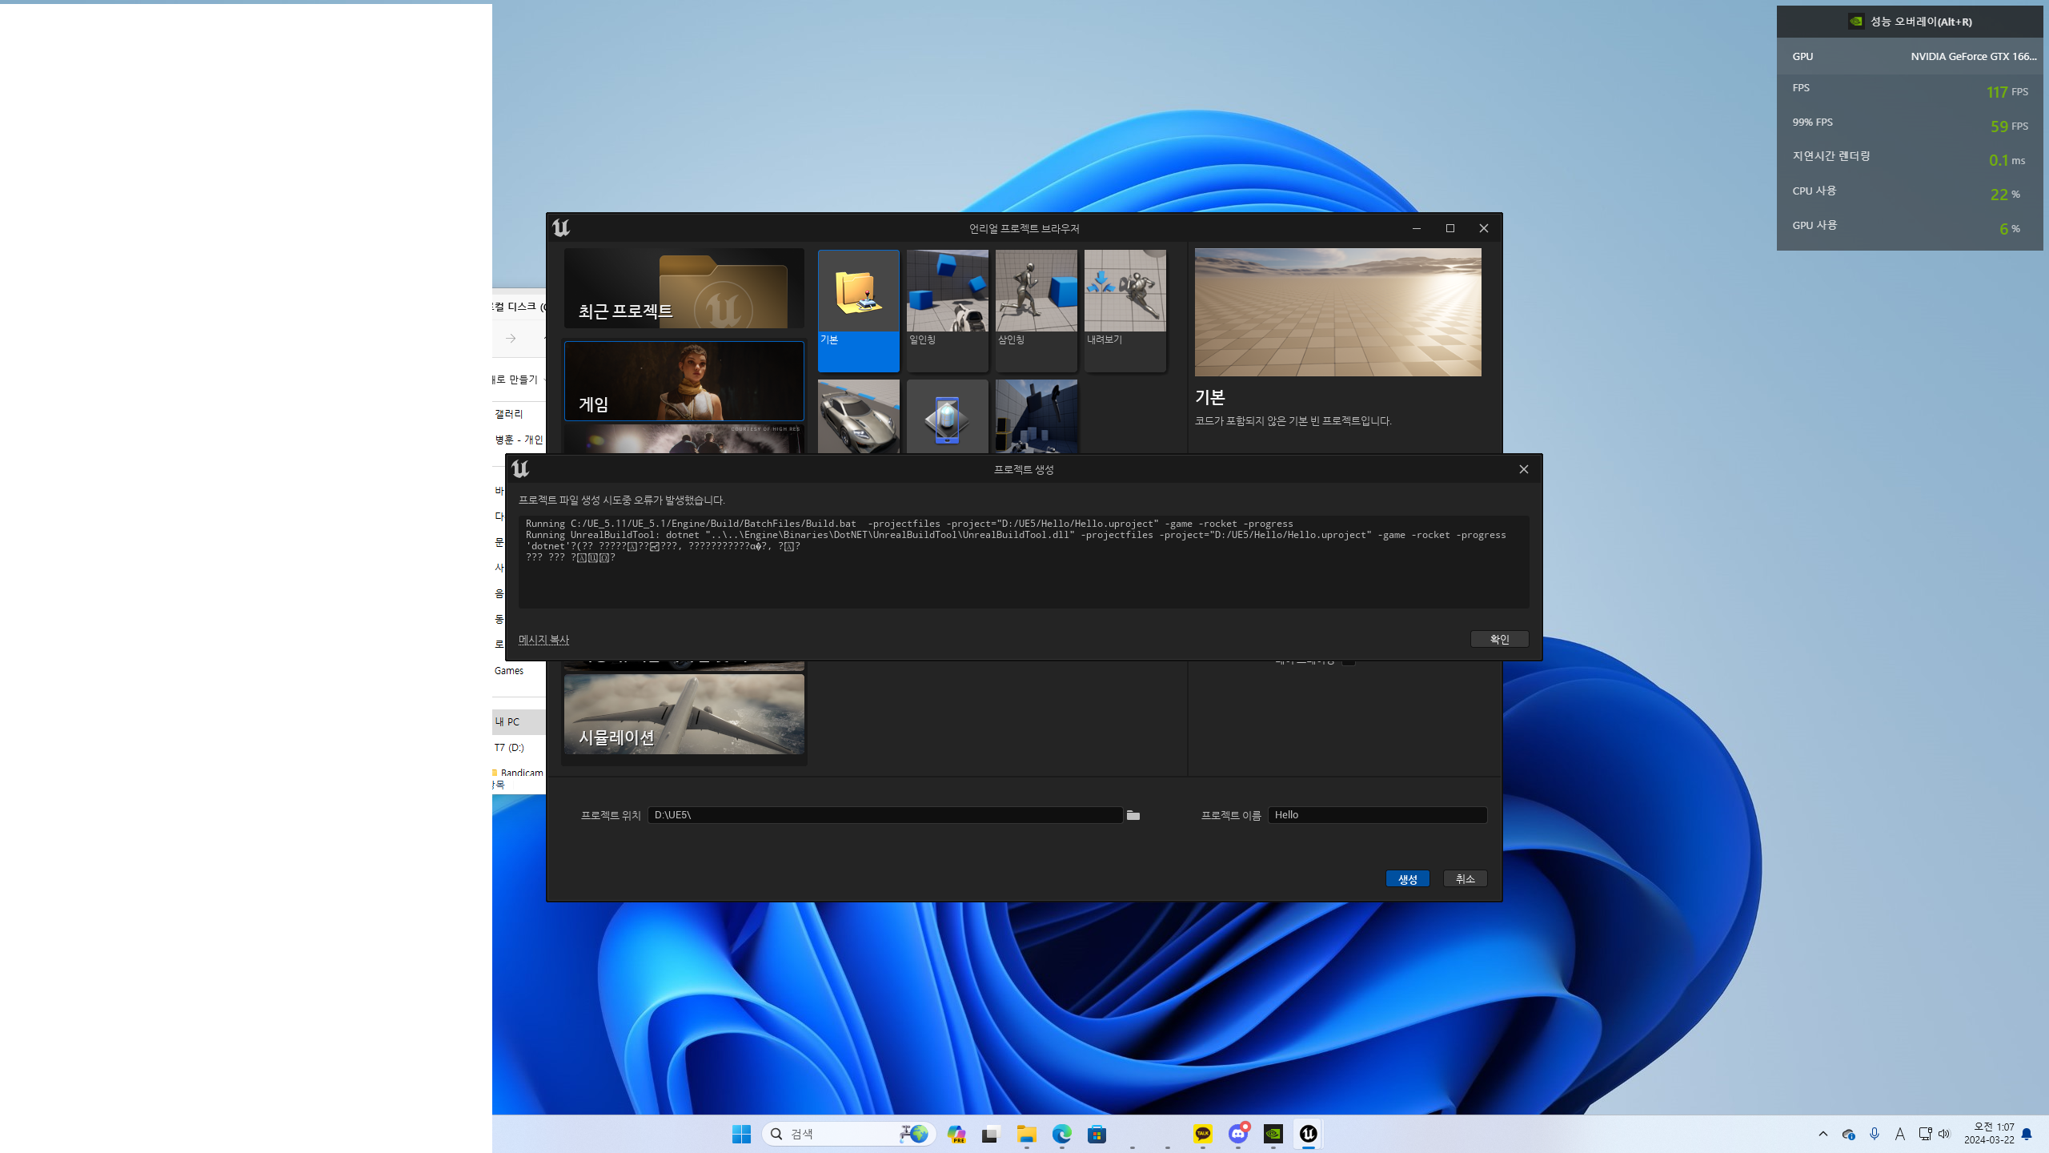Click the microphone tray icon
Viewport: 2049px width, 1153px height.
[x=1874, y=1134]
